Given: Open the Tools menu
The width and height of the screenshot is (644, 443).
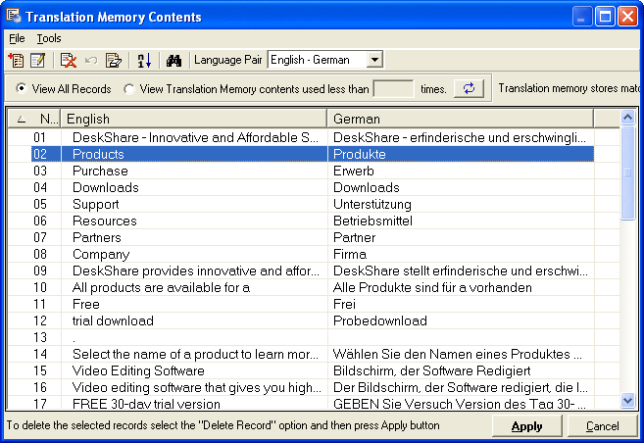Looking at the screenshot, I should [x=49, y=38].
